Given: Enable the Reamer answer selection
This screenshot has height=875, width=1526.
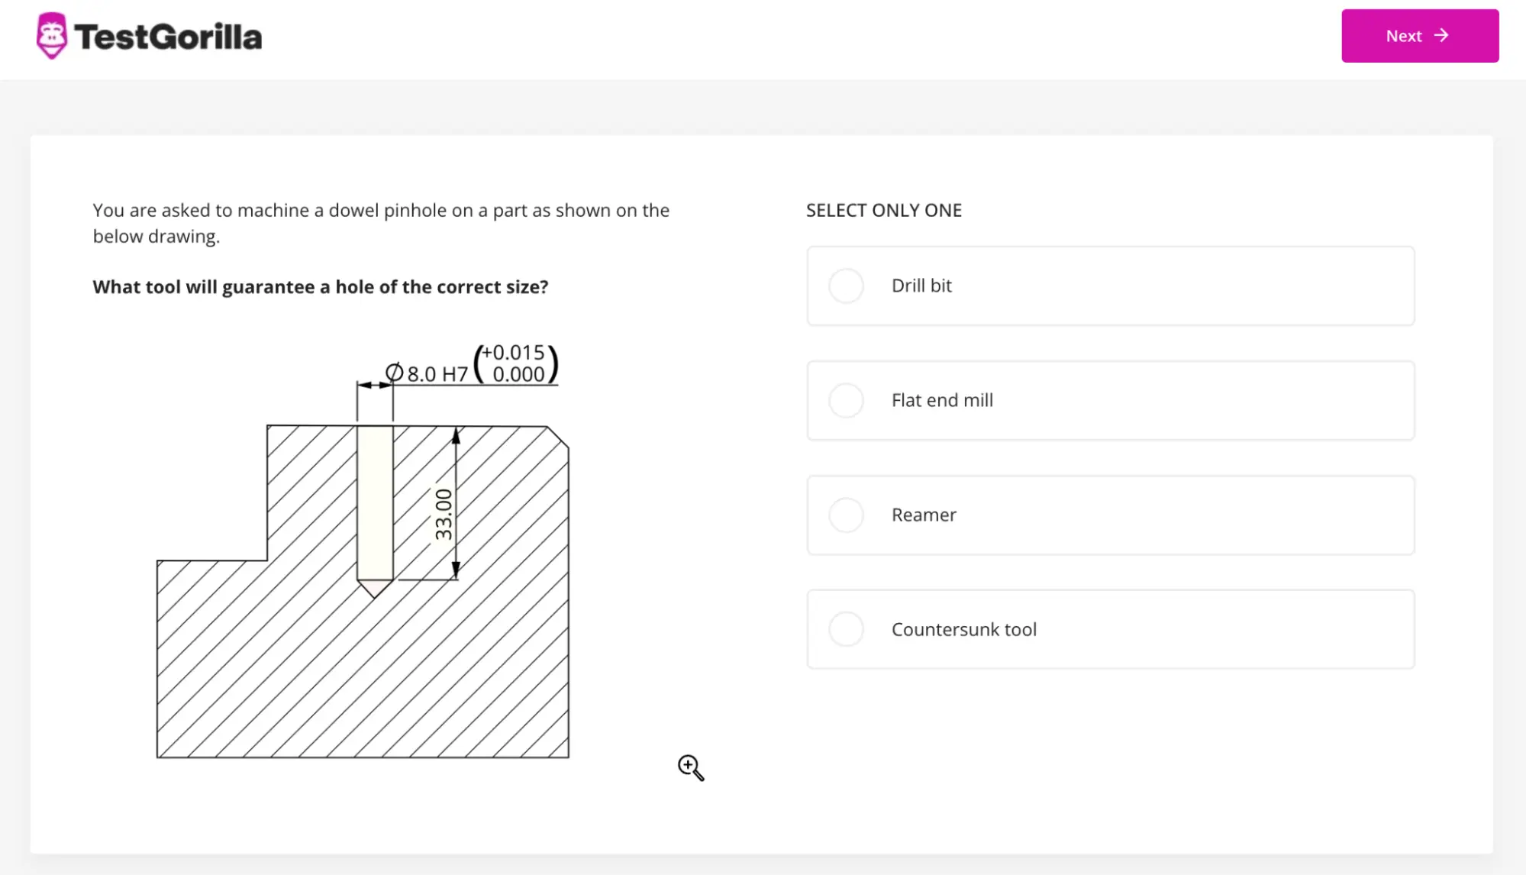Looking at the screenshot, I should point(847,515).
